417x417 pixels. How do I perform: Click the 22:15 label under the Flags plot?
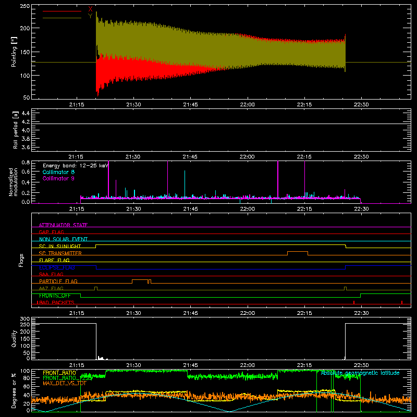click(304, 313)
